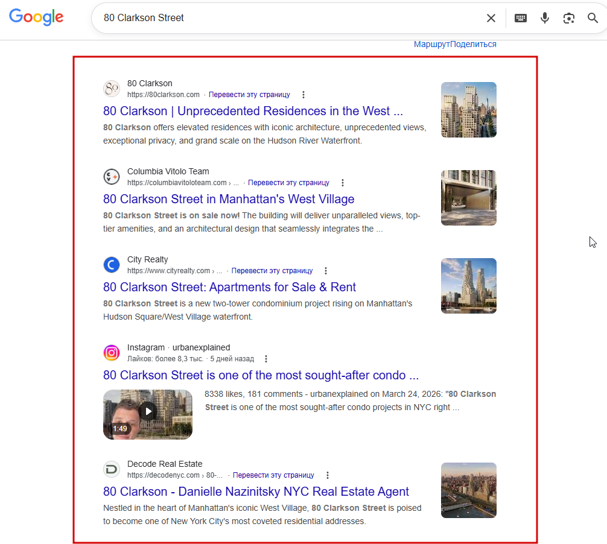Click 'Instagram · urbanexplained' source name
The image size is (607, 544).
point(179,347)
